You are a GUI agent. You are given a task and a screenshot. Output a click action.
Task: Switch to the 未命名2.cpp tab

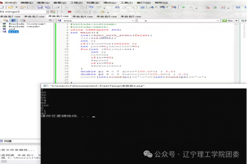(34, 17)
